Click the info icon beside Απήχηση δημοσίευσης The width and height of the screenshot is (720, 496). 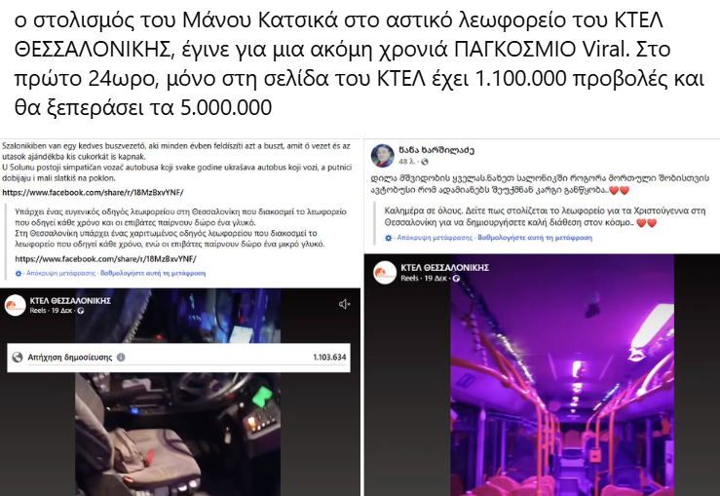[x=121, y=358]
